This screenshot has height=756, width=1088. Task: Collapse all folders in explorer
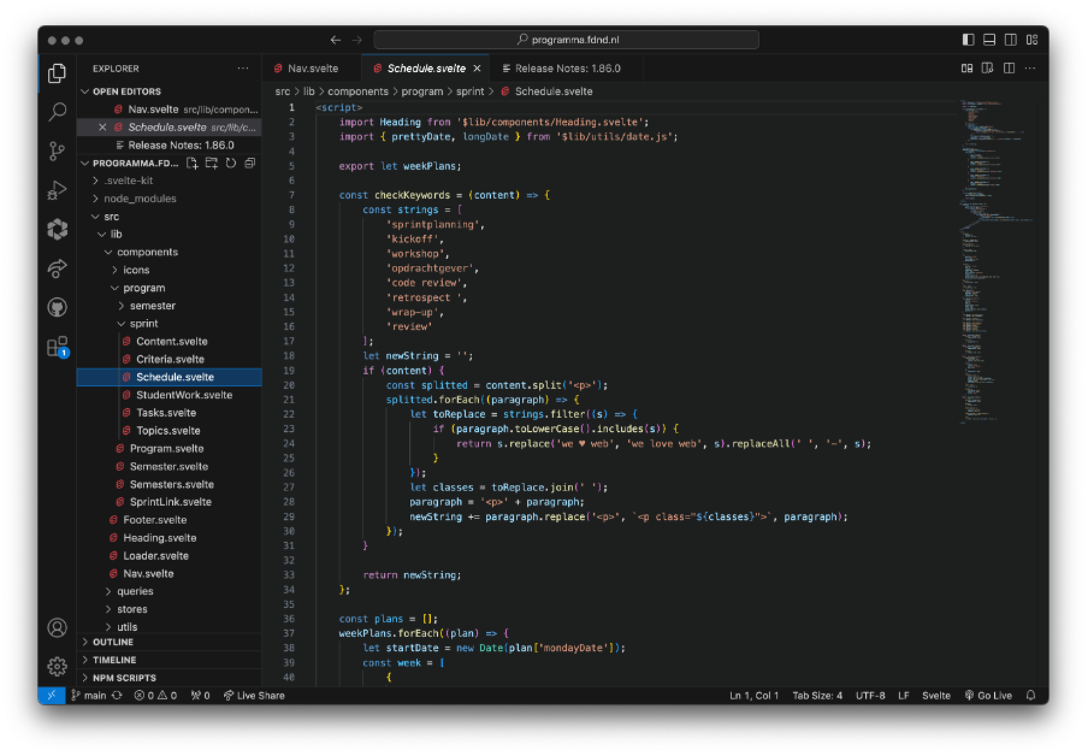click(250, 163)
